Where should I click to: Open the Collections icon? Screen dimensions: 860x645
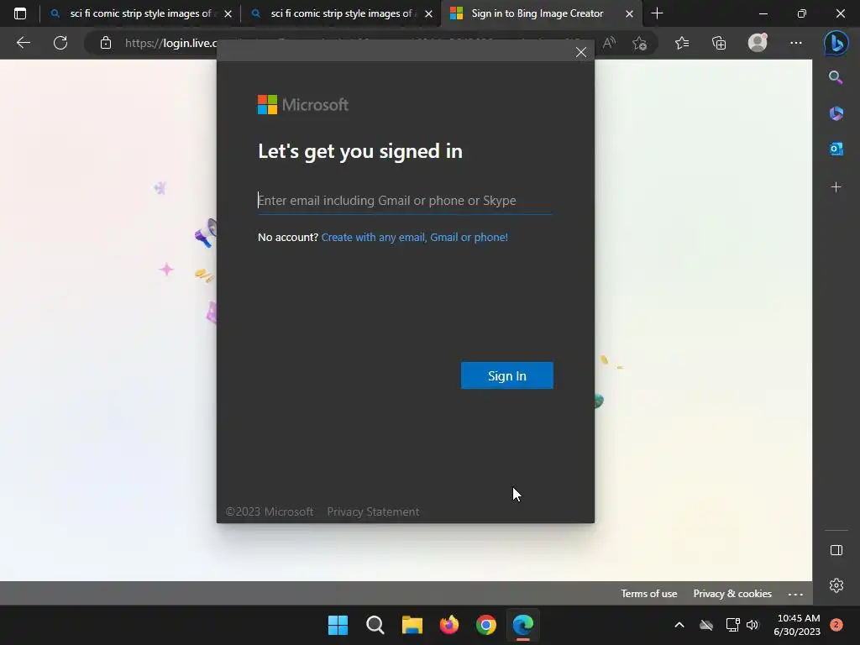(719, 43)
